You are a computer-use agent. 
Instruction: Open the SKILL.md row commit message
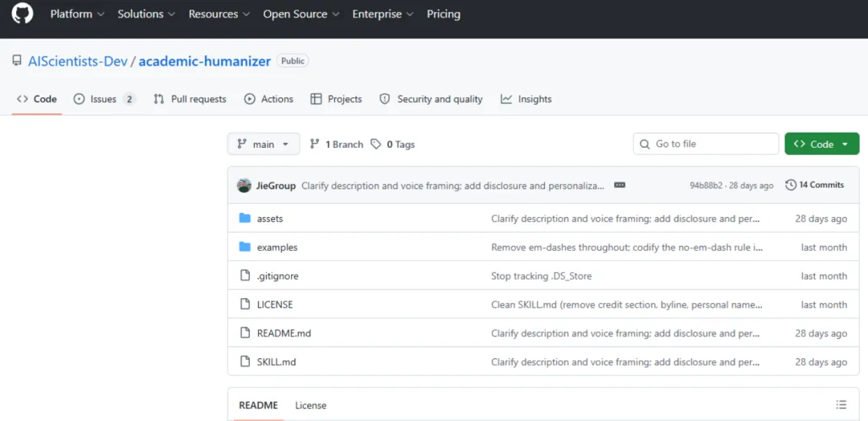coord(625,362)
